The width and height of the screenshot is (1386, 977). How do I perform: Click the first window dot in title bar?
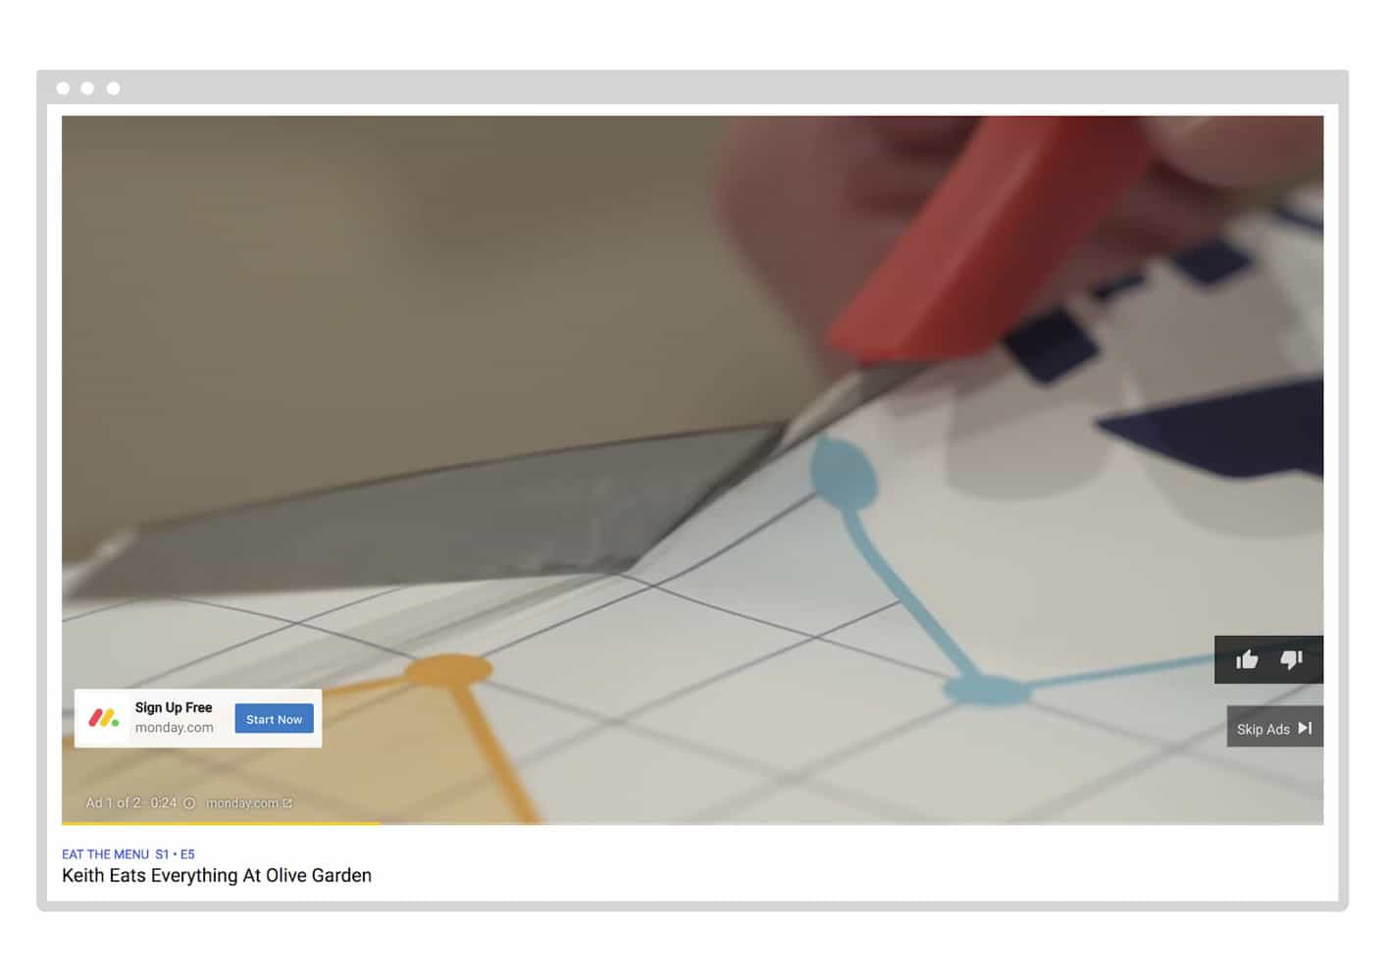click(x=63, y=88)
